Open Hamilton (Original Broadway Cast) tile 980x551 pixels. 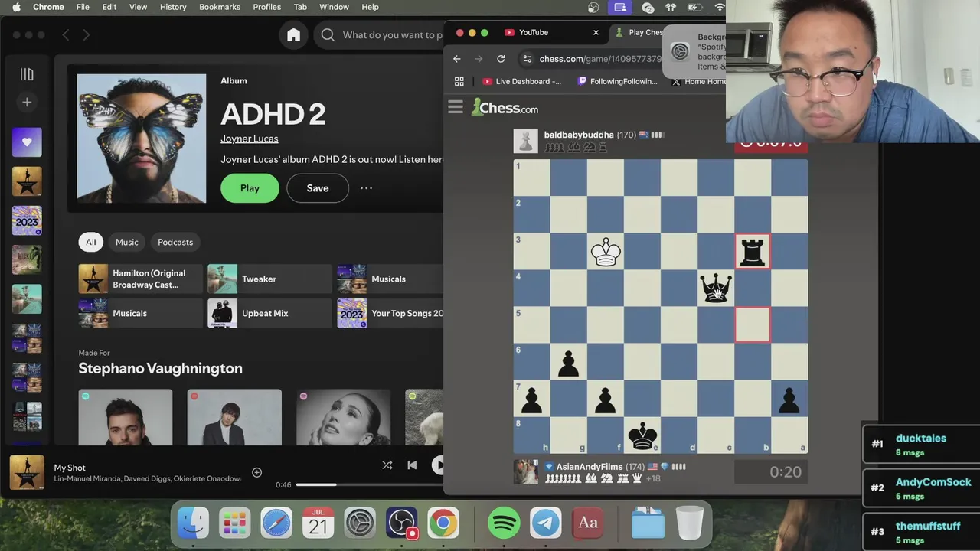[x=141, y=279]
